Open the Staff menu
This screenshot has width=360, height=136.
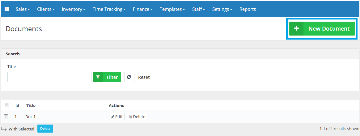(199, 9)
